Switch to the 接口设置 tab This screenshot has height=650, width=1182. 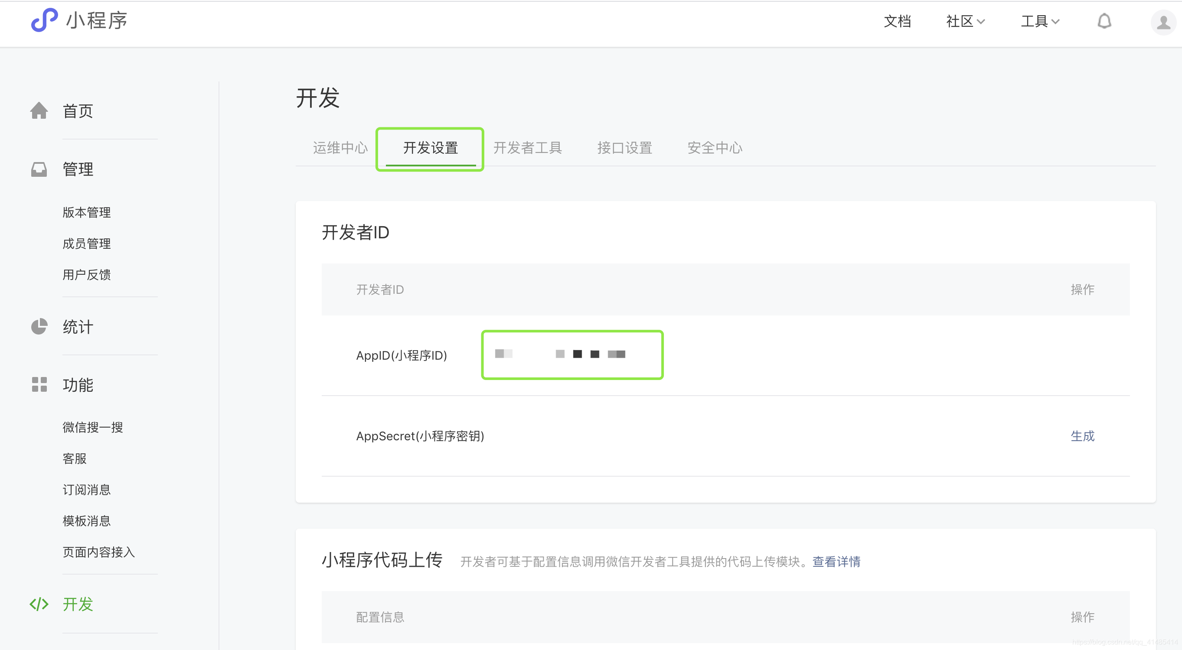point(624,148)
